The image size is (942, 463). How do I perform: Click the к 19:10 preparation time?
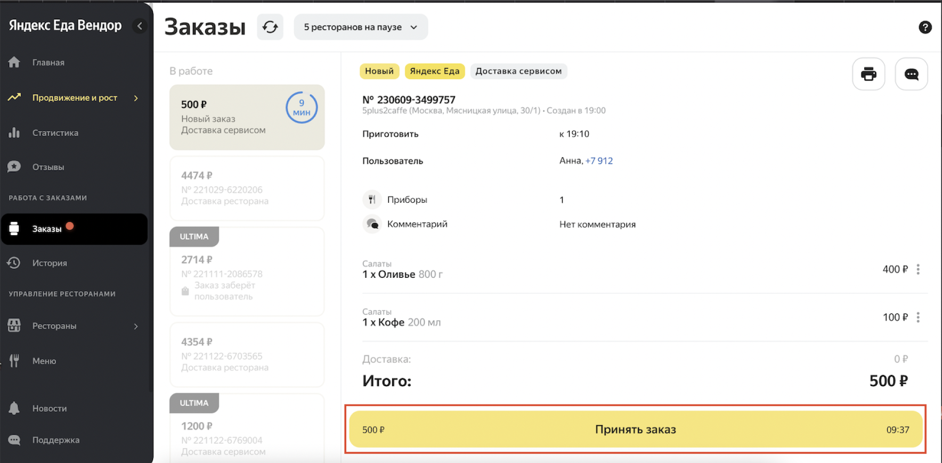[574, 134]
